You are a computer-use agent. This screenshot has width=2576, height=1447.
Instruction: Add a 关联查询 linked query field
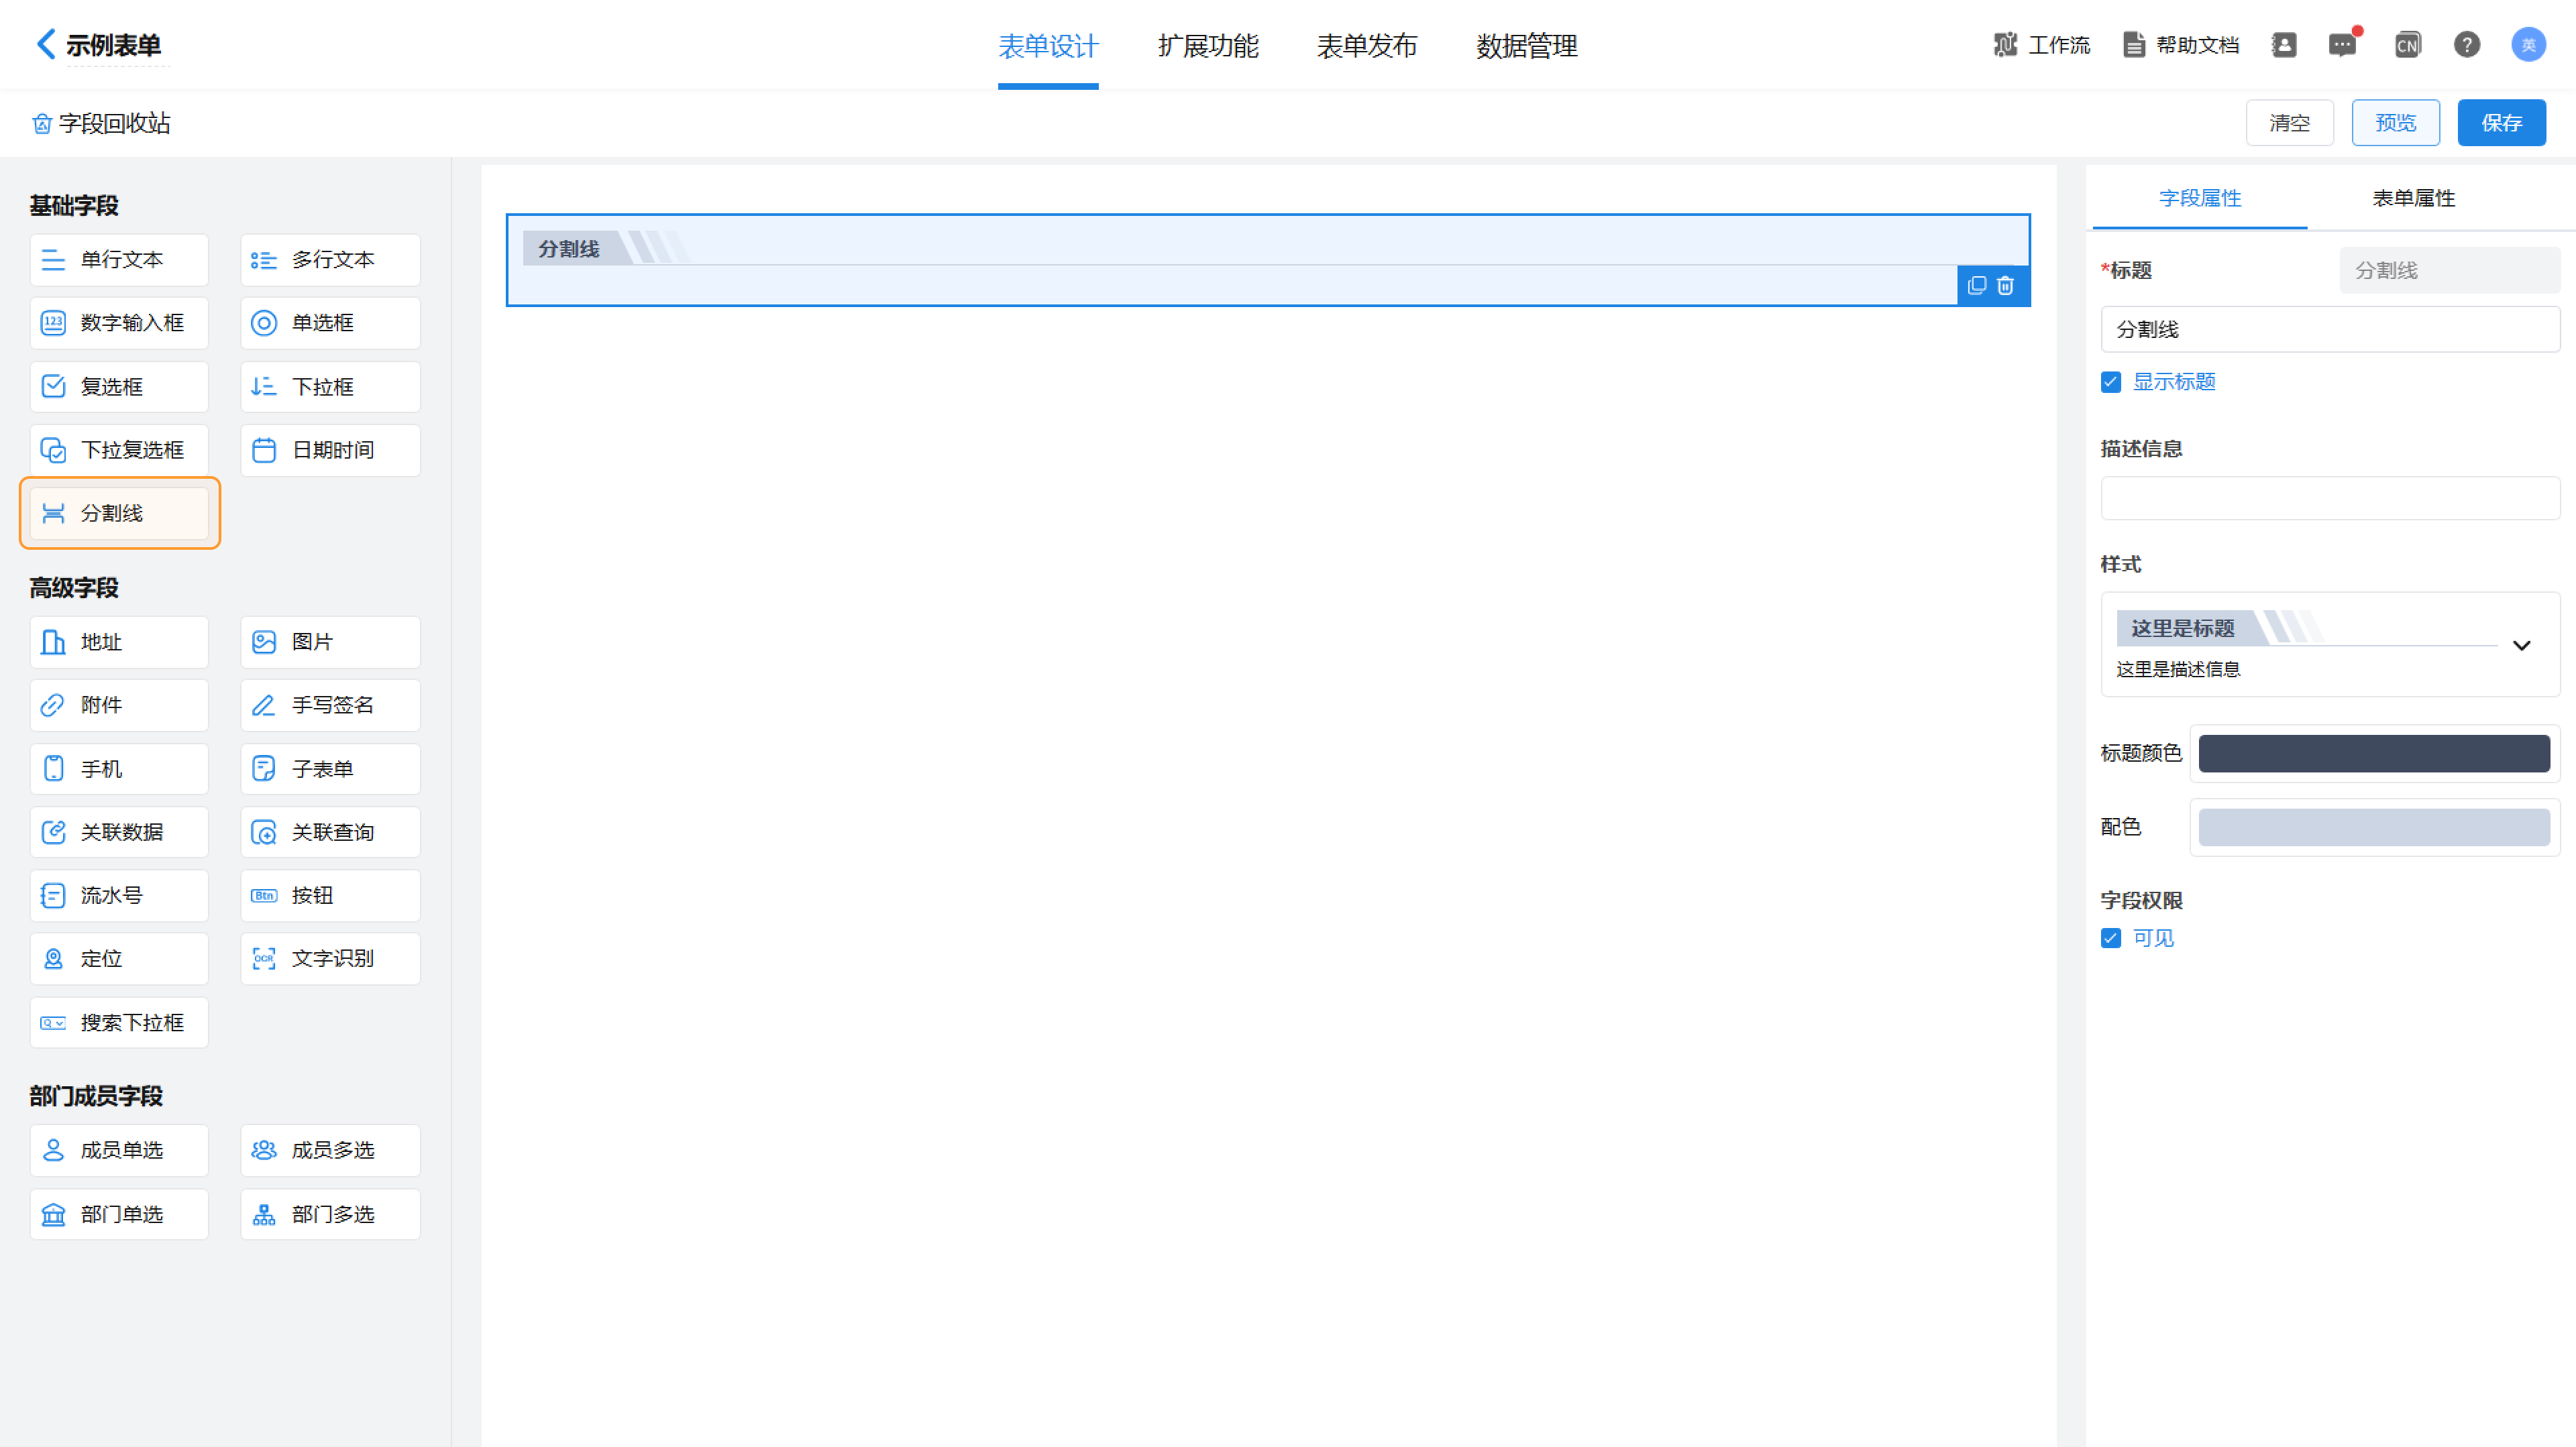[330, 831]
